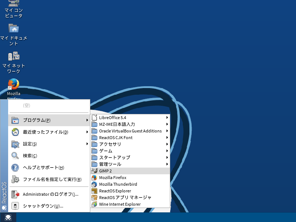Choose ヘルプとサポート(H) menu entry
Screen dimensions: 296x222
[x=49, y=168]
